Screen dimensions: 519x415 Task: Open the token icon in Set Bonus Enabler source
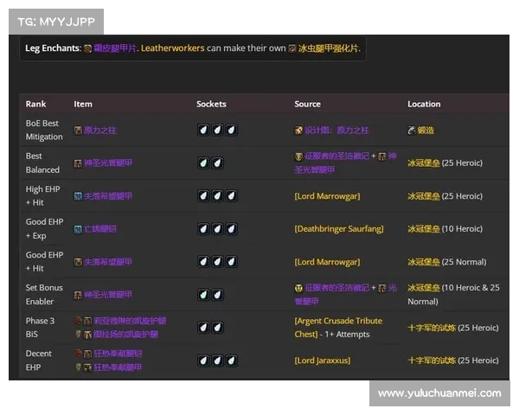point(298,288)
